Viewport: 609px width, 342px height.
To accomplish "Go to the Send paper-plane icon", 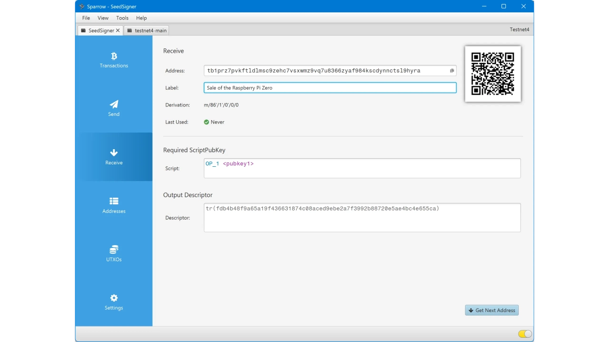I will click(x=114, y=104).
